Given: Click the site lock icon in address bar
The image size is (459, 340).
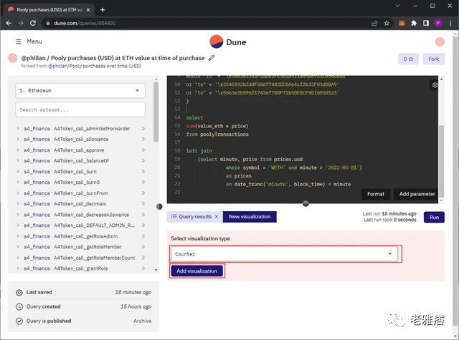Looking at the screenshot, I should click(x=48, y=23).
